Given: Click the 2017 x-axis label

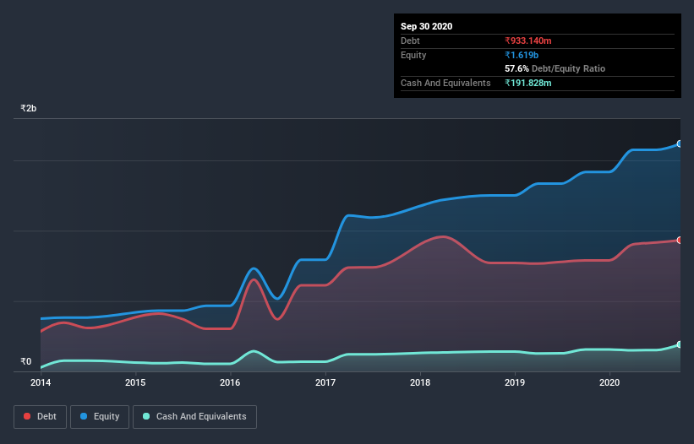Looking at the screenshot, I should [325, 382].
